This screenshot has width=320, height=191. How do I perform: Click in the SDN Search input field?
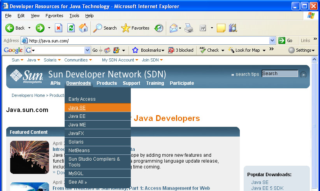point(280,74)
